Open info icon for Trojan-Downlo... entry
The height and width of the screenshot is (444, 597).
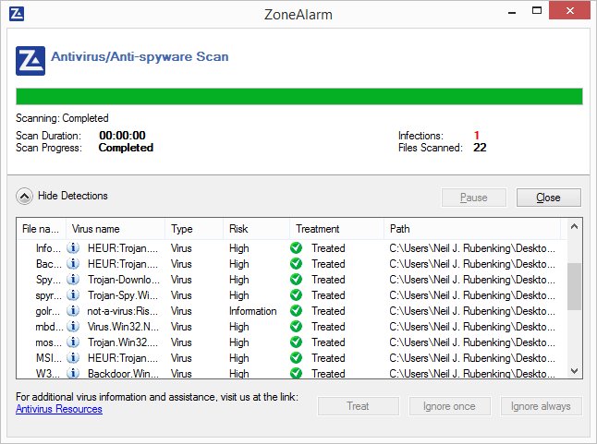73,280
